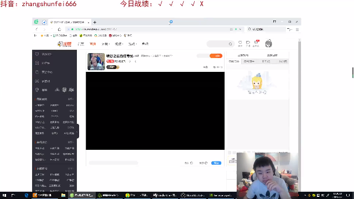Open a new browser tab with the plus button
Viewport: 354px width, 199px height.
(95, 22)
